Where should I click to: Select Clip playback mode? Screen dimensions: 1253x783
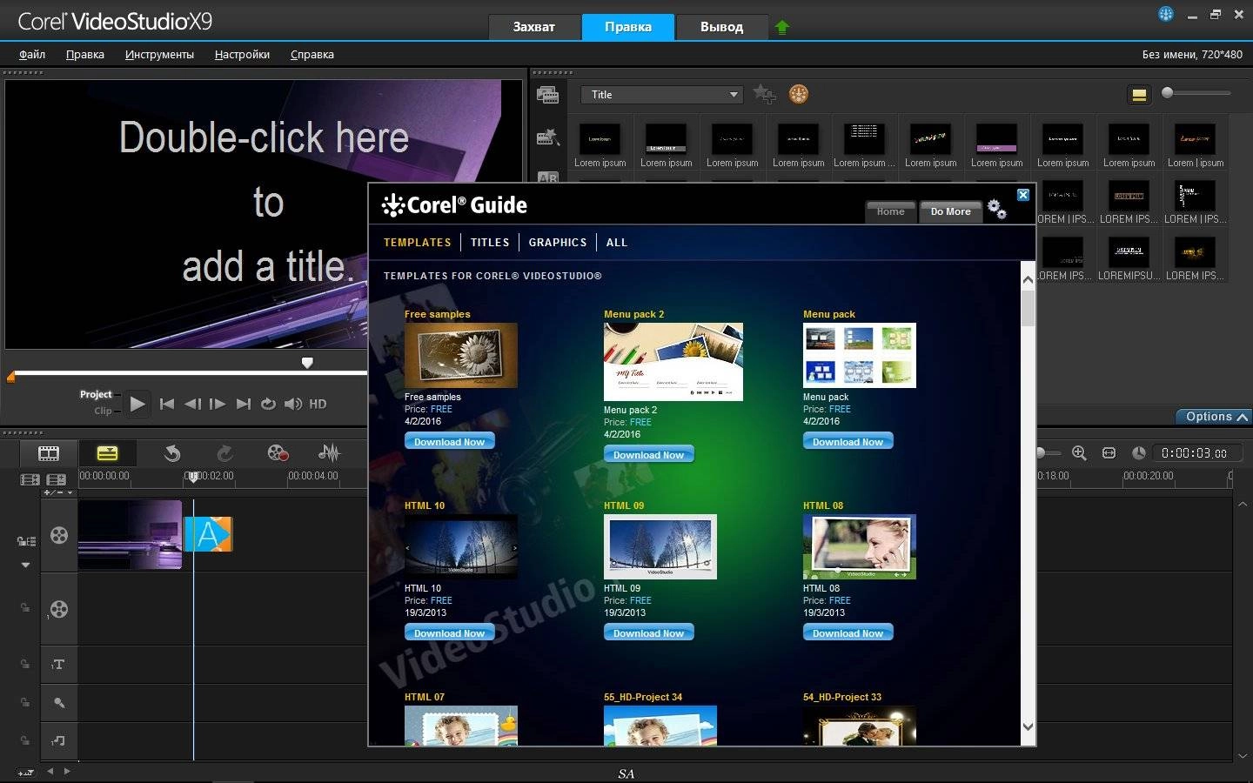coord(103,411)
